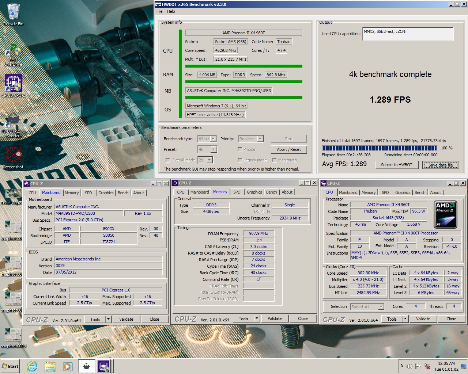Click the AMD Phenom II logo
This screenshot has width=468, height=374.
[446, 214]
